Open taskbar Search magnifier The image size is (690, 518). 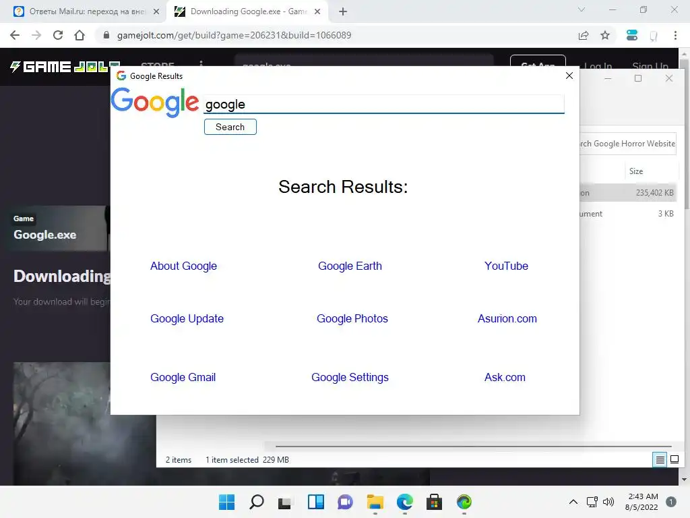pyautogui.click(x=257, y=502)
